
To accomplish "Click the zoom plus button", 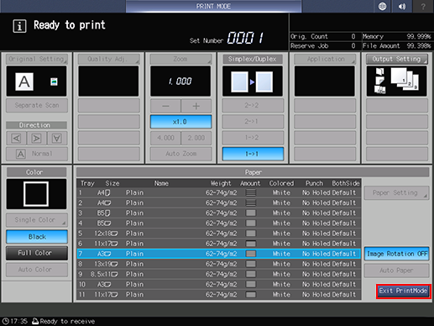I will (x=196, y=106).
